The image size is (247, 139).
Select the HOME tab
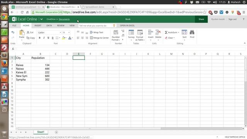coord(26,25)
